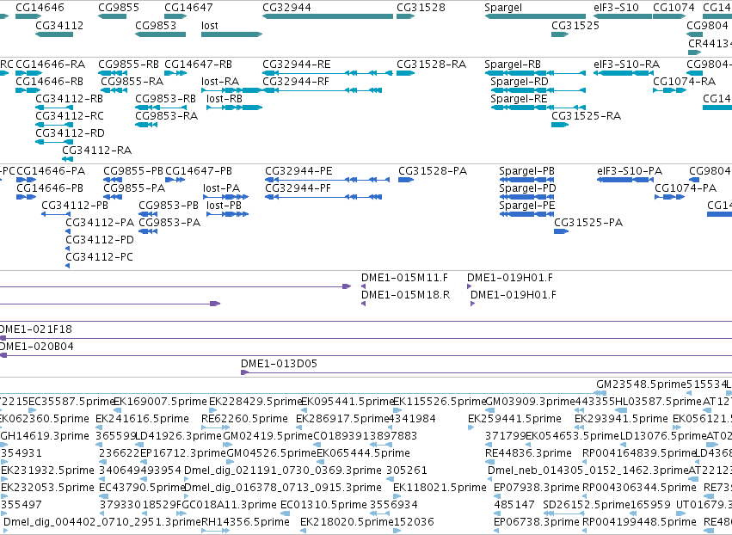Image resolution: width=732 pixels, height=535 pixels.
Task: Click the CG34112-PC protein label
Action: click(x=100, y=257)
